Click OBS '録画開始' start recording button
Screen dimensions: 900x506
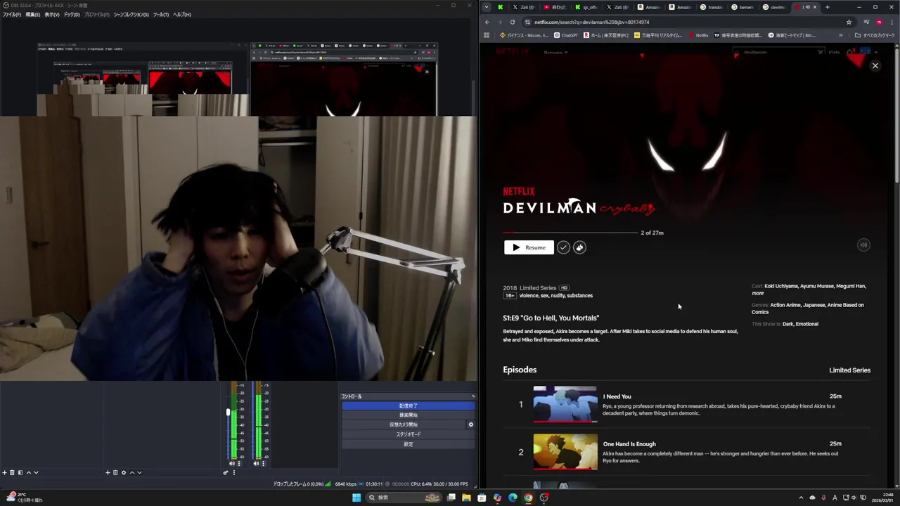[408, 415]
